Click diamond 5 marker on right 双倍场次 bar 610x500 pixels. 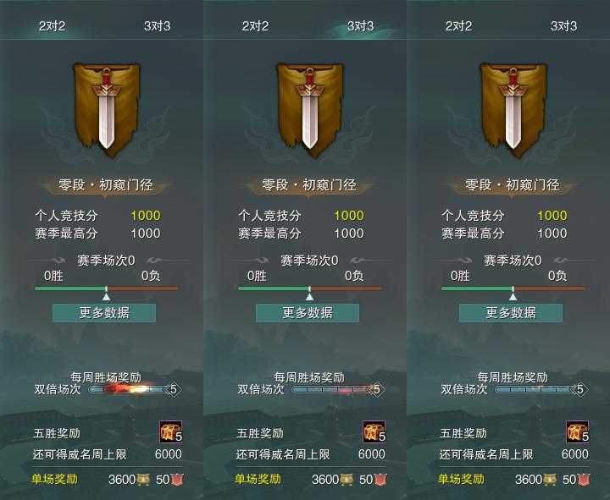[x=579, y=389]
